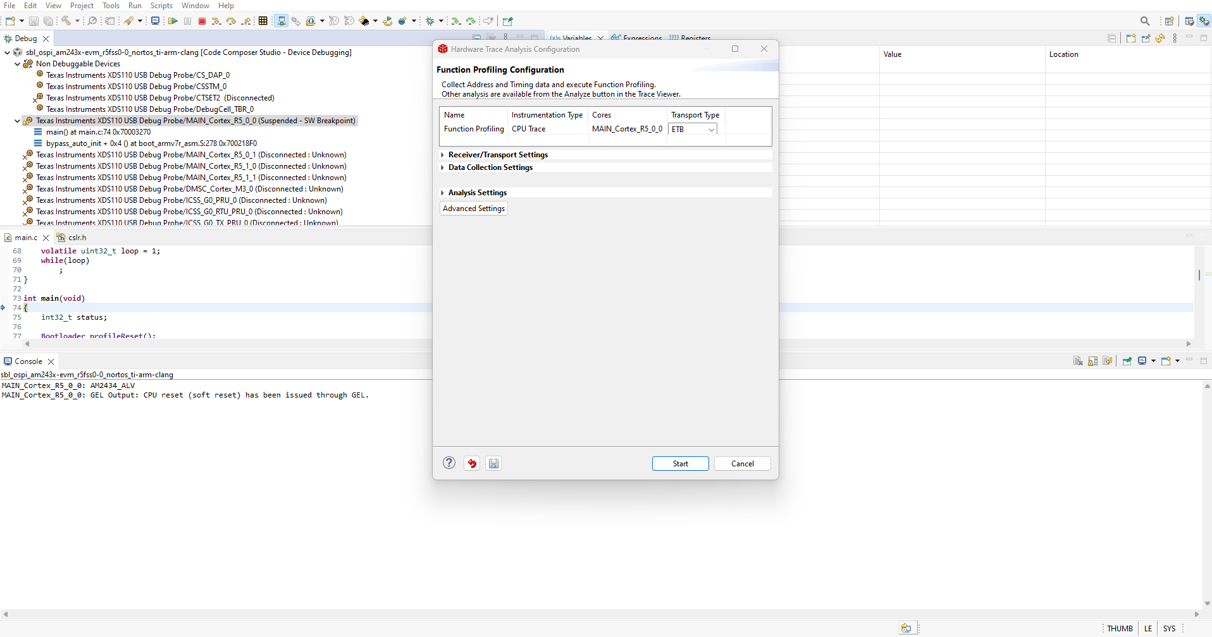Toggle the Scroll Lock console icon
Screen dimensions: 1212x637
pyautogui.click(x=1092, y=361)
